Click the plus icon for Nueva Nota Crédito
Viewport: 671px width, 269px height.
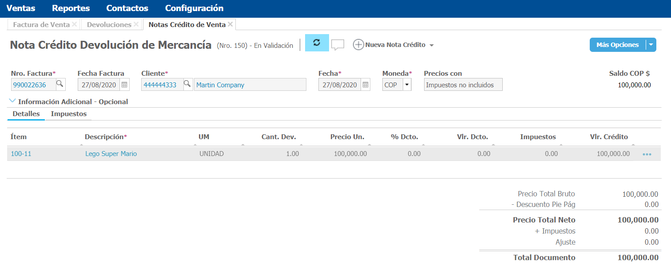358,45
